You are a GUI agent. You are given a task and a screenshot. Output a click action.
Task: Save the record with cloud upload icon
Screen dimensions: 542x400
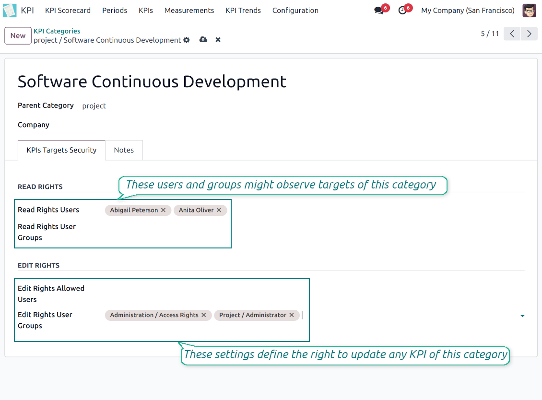pyautogui.click(x=203, y=40)
